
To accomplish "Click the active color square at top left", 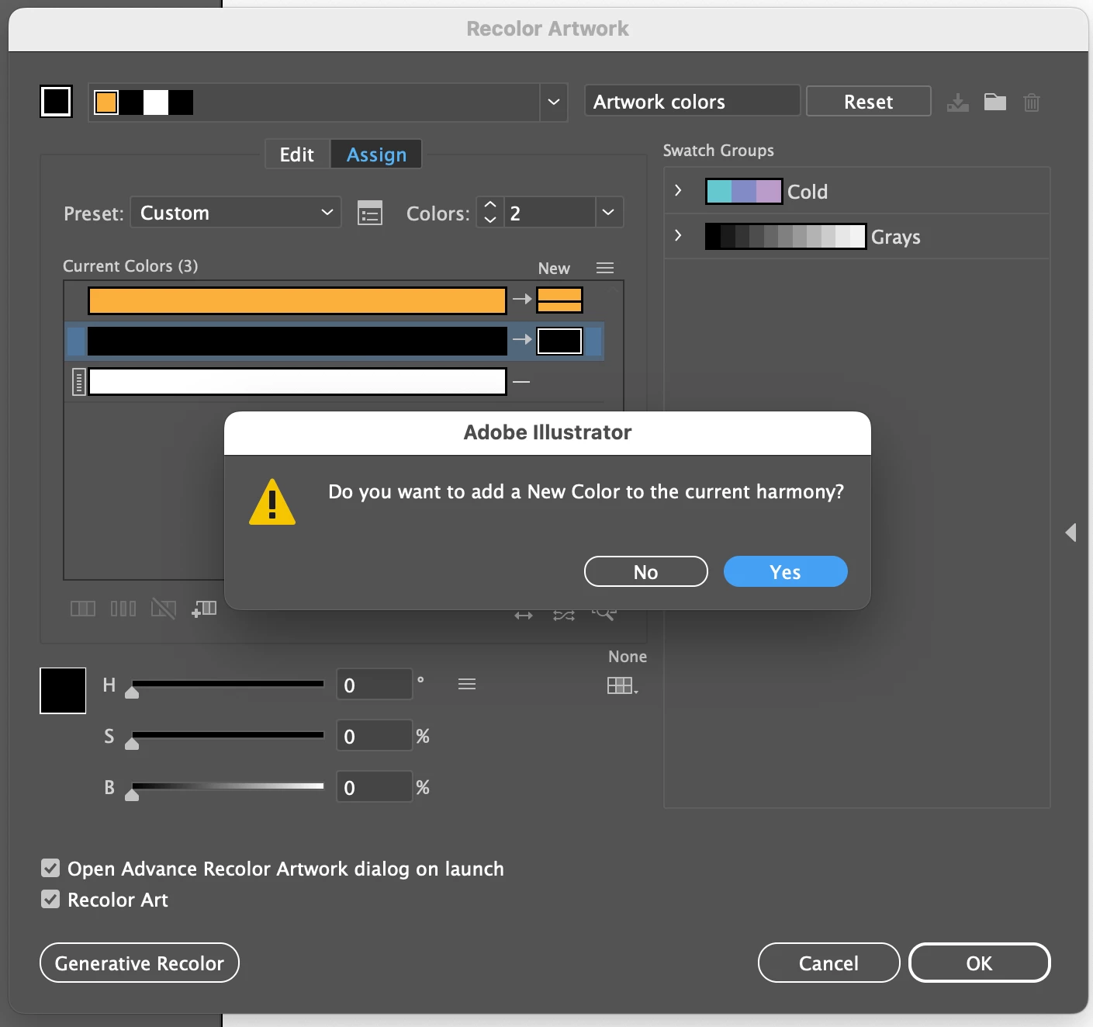I will coord(57,101).
